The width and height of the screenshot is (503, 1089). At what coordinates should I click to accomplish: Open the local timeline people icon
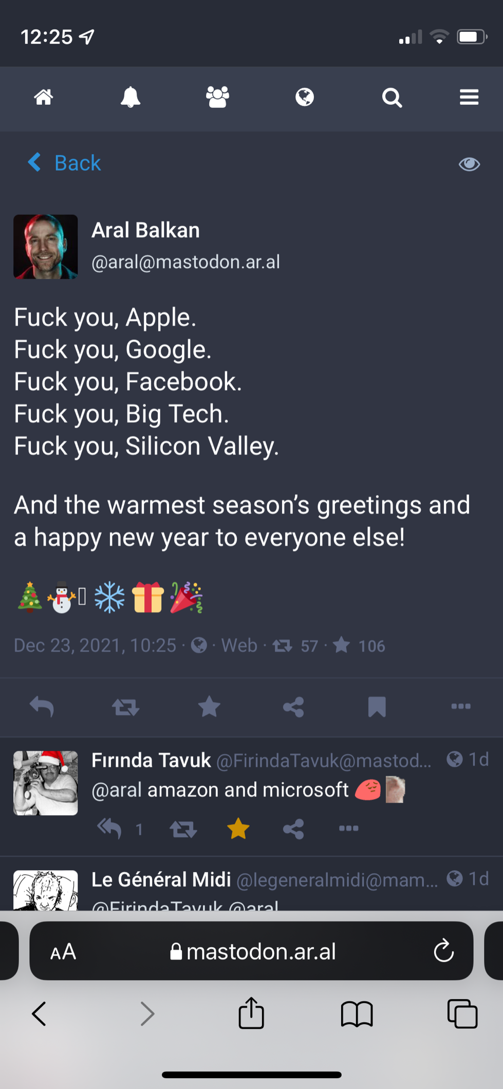pyautogui.click(x=217, y=97)
